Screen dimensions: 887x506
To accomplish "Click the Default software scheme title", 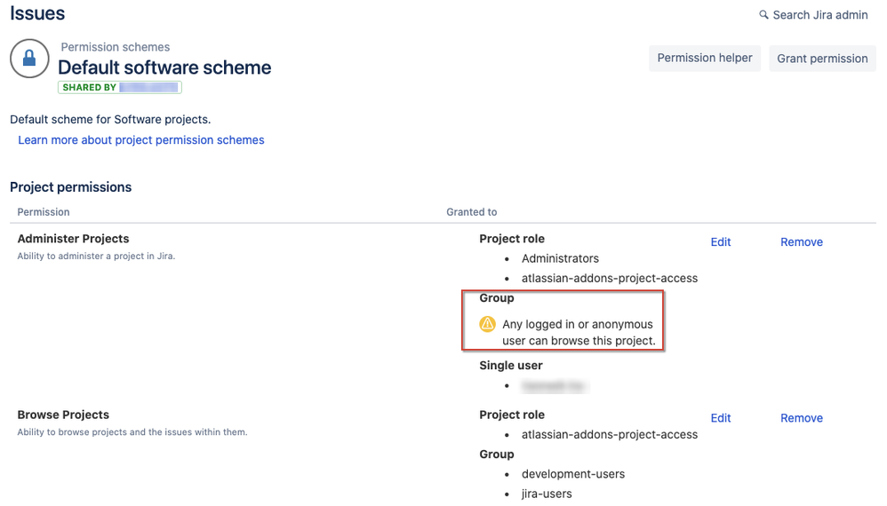I will coord(164,67).
